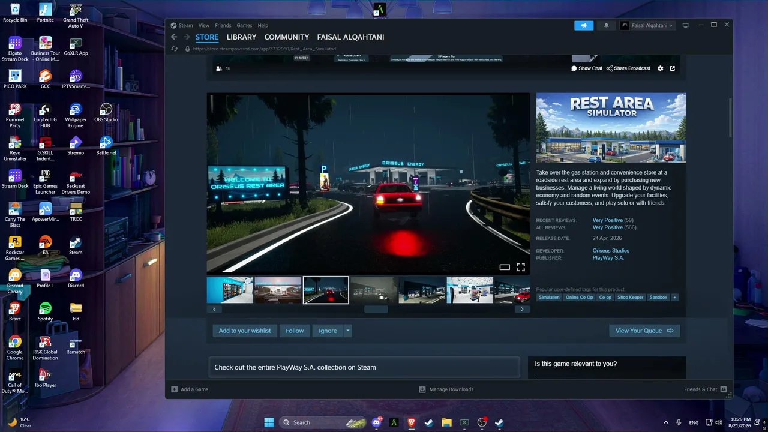Select the thumbnail right of the highlighted one

coord(374,290)
